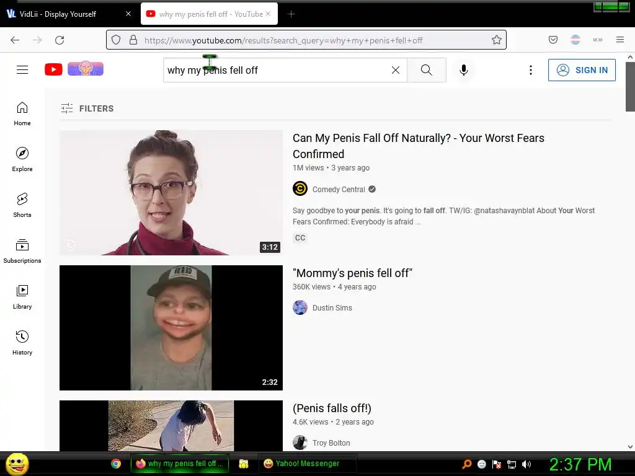Click the CC badge on first result
Viewport: 635px width, 476px height.
coord(300,237)
